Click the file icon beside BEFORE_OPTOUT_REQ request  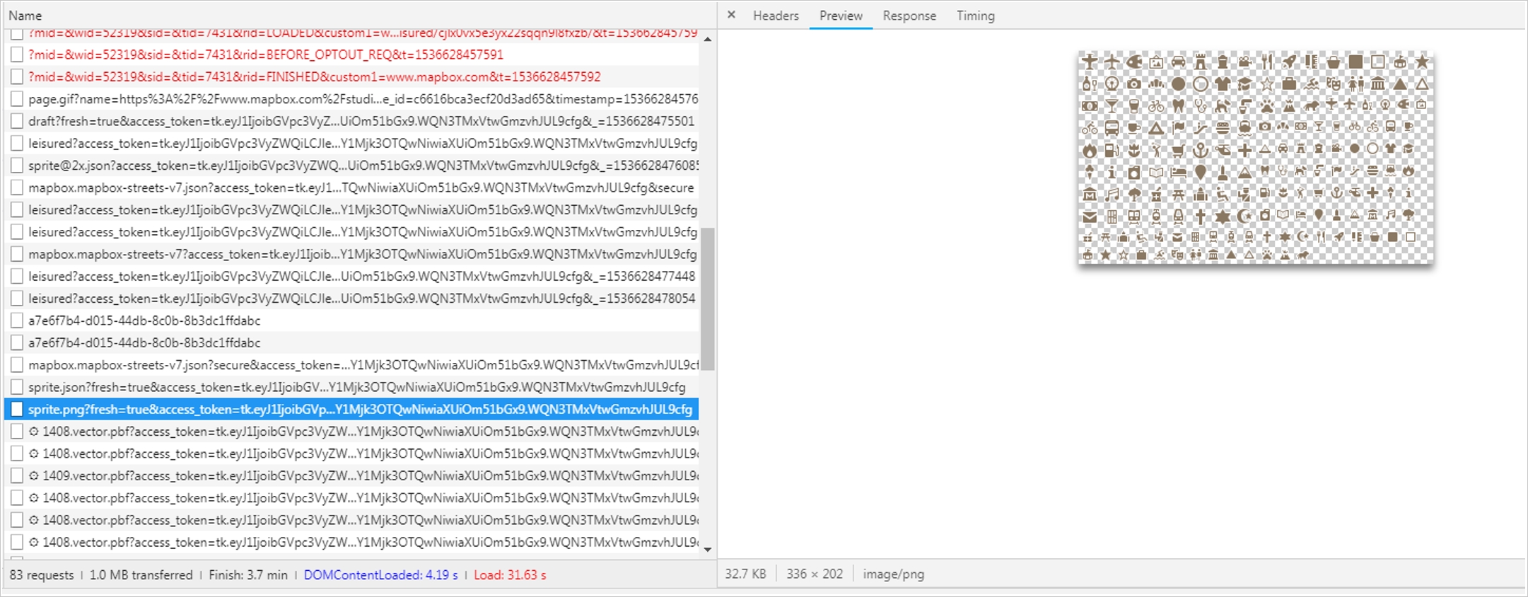click(17, 54)
